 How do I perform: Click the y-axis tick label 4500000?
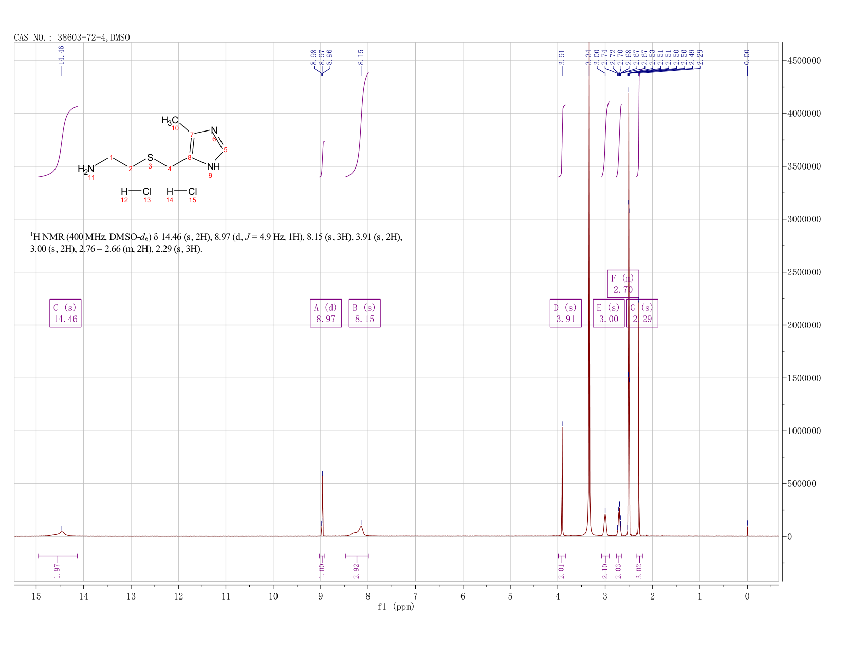click(803, 61)
